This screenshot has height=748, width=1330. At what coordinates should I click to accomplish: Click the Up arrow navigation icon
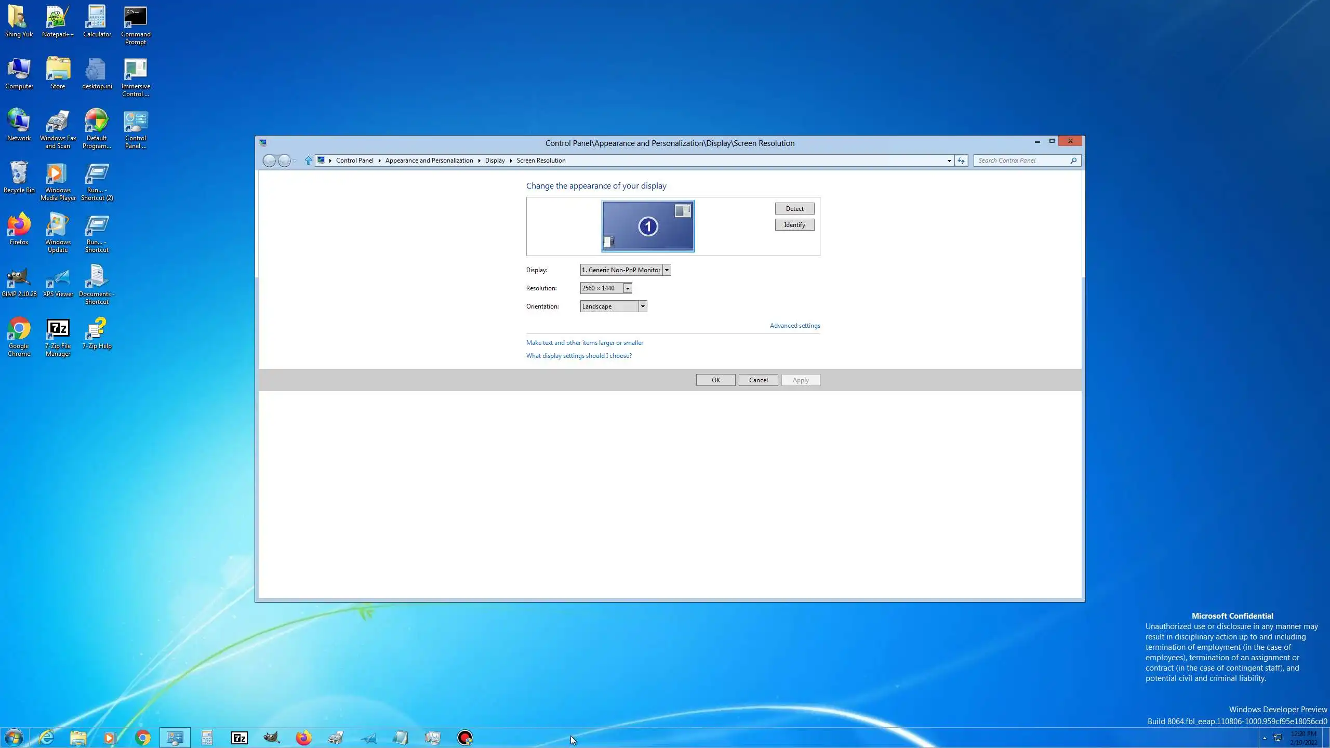(x=308, y=161)
